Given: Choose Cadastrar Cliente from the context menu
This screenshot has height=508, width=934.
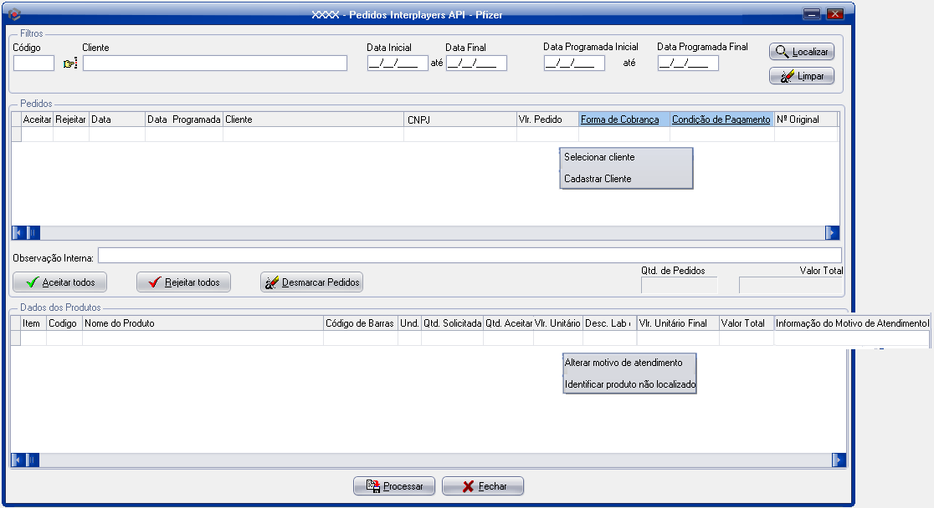Looking at the screenshot, I should (598, 179).
